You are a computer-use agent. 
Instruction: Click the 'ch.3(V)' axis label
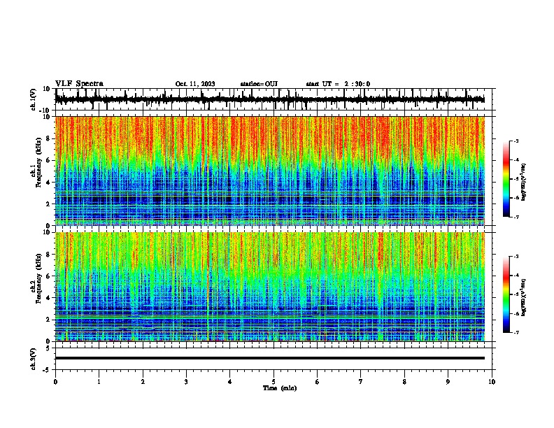coord(34,359)
